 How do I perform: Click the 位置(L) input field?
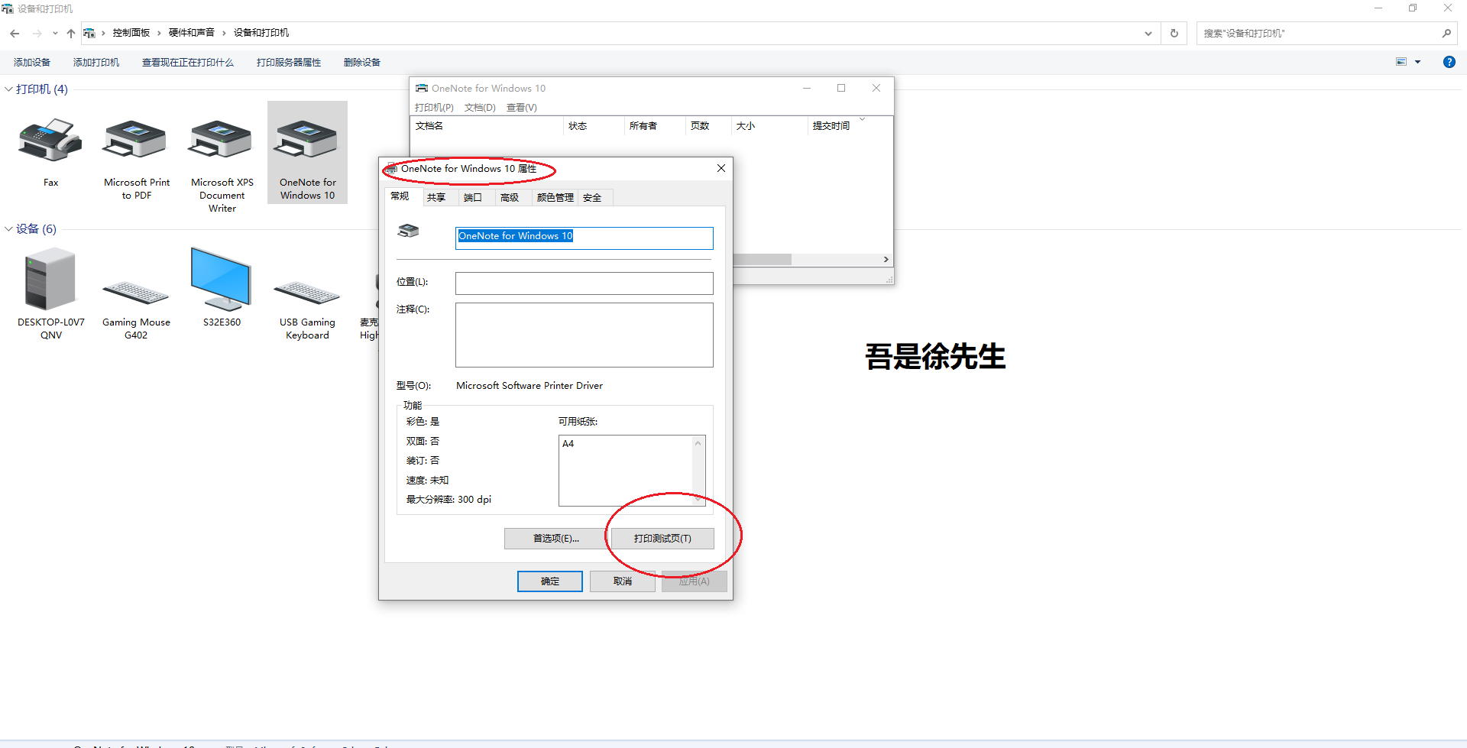tap(585, 283)
